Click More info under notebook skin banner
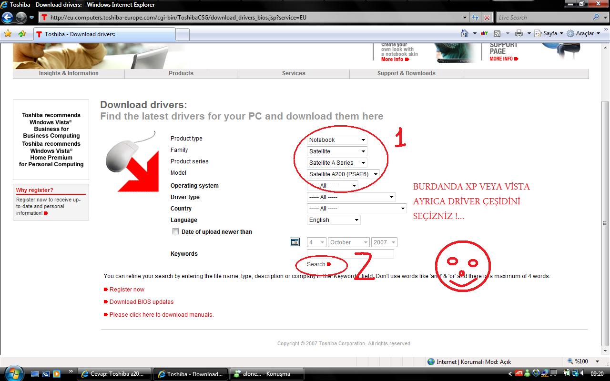The image size is (610, 381). click(x=395, y=59)
